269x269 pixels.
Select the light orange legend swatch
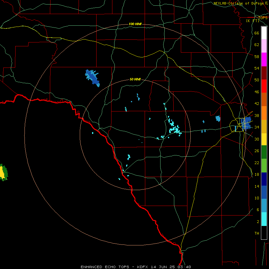point(264,113)
